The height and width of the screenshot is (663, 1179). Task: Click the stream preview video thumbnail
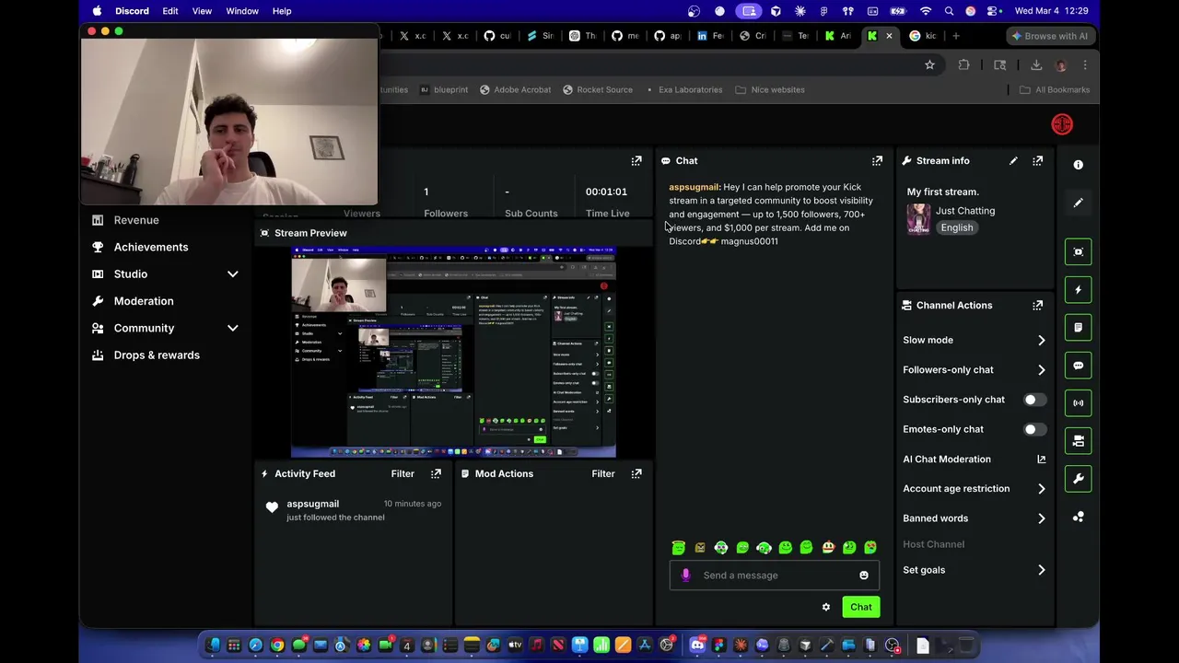453,352
